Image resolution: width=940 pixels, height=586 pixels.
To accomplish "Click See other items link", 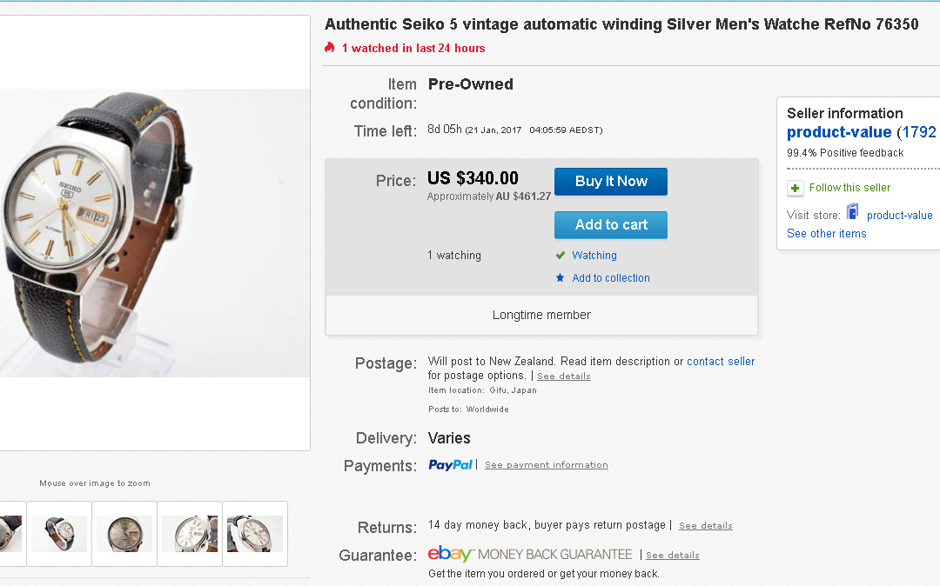I will click(x=826, y=234).
